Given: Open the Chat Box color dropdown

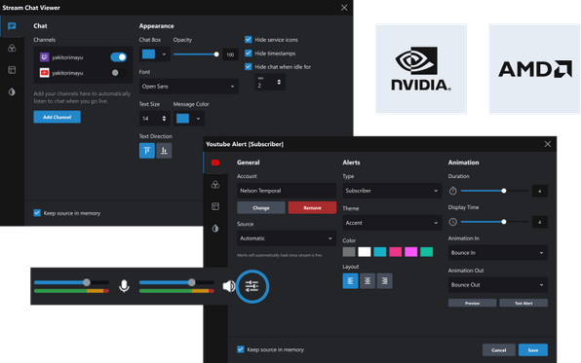Looking at the screenshot, I should pyautogui.click(x=155, y=54).
